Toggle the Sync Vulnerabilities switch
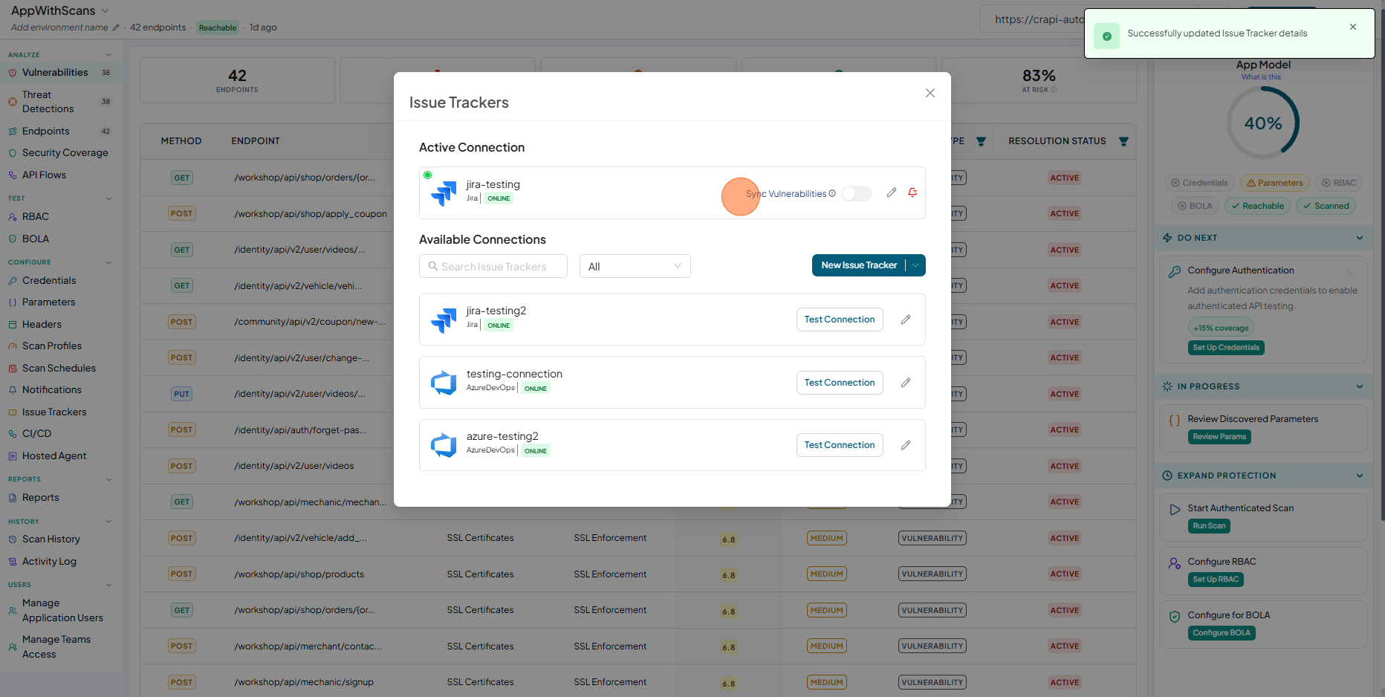1385x697 pixels. (x=857, y=193)
